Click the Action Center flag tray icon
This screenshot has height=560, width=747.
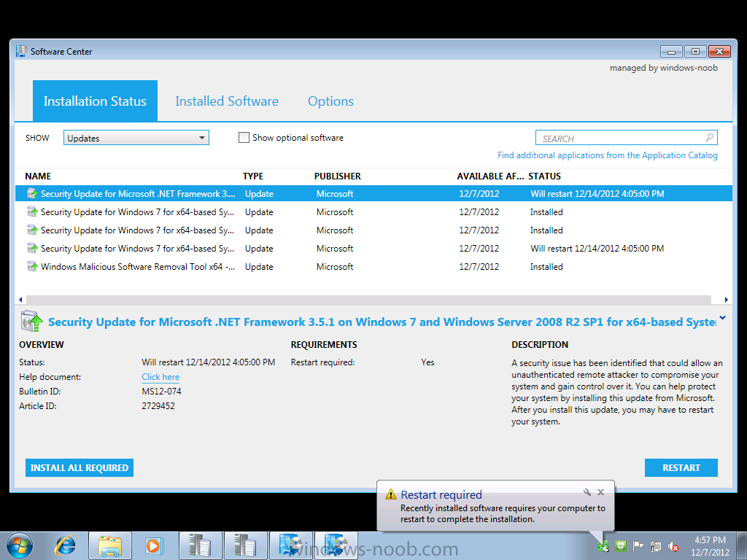(638, 545)
